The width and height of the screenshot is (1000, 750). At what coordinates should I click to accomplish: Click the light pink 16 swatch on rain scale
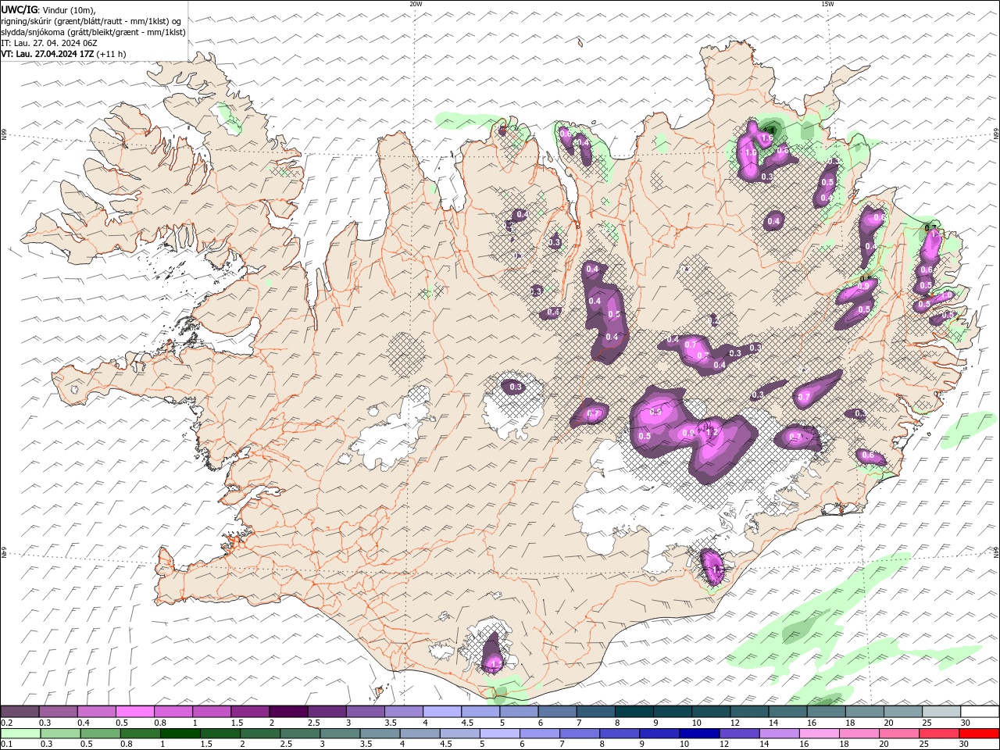click(x=819, y=734)
